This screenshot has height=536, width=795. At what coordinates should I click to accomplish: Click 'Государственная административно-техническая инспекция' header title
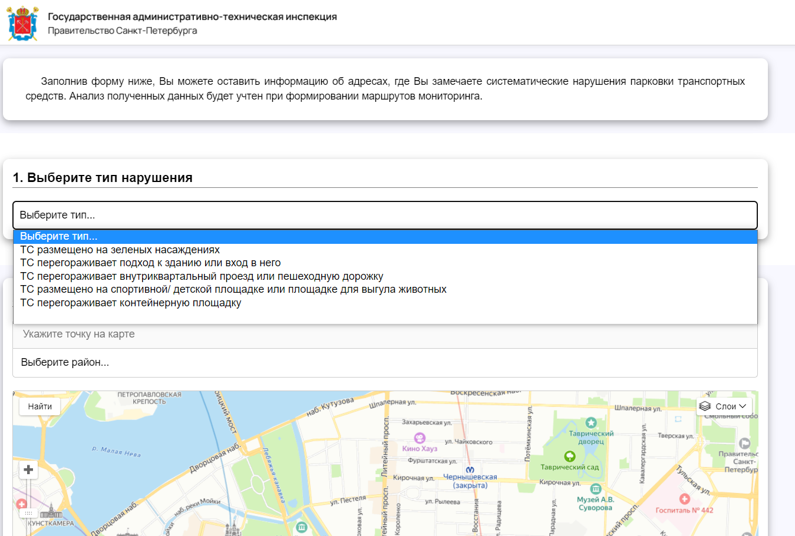tap(192, 16)
